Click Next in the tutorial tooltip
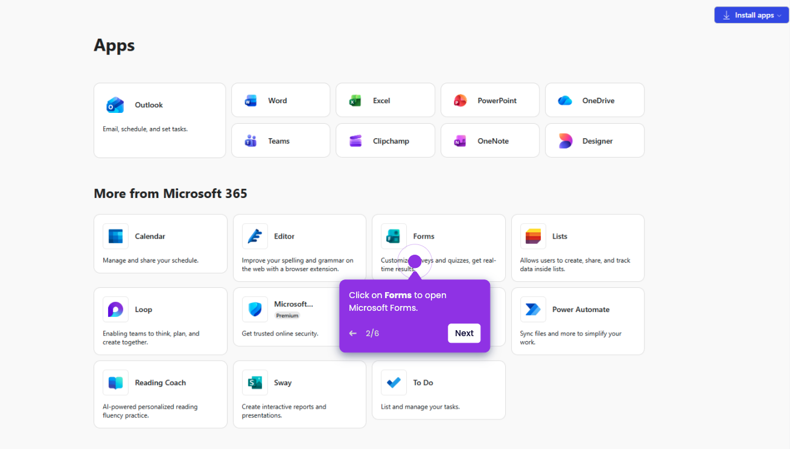This screenshot has height=449, width=790. tap(464, 333)
